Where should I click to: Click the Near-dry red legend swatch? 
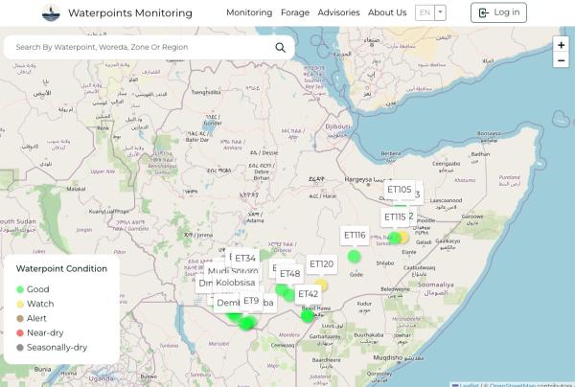[20, 332]
